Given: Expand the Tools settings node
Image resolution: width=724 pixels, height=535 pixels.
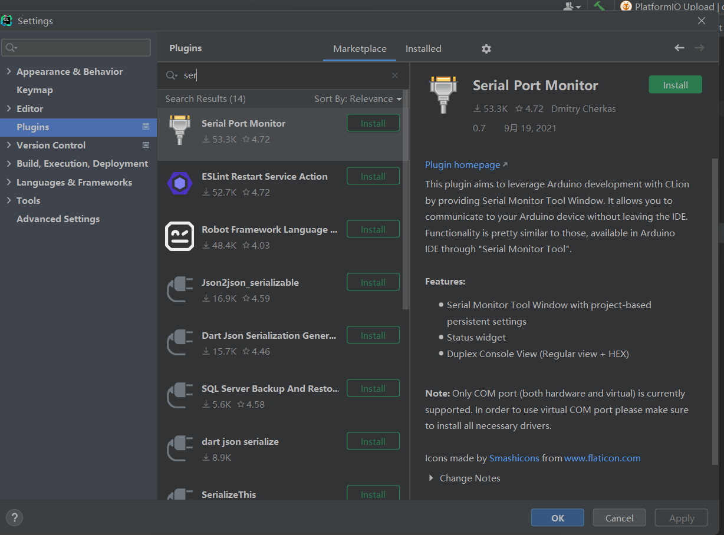Looking at the screenshot, I should click(8, 200).
